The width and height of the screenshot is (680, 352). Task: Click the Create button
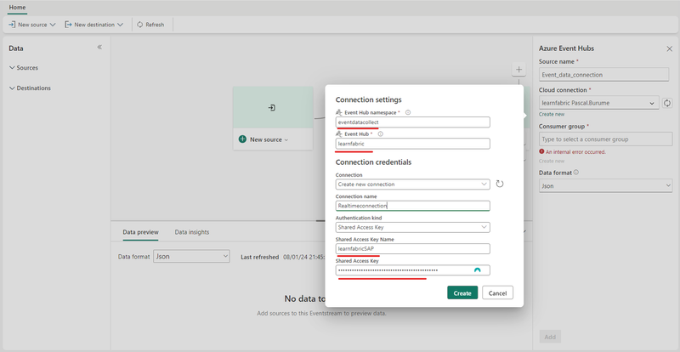click(x=462, y=292)
